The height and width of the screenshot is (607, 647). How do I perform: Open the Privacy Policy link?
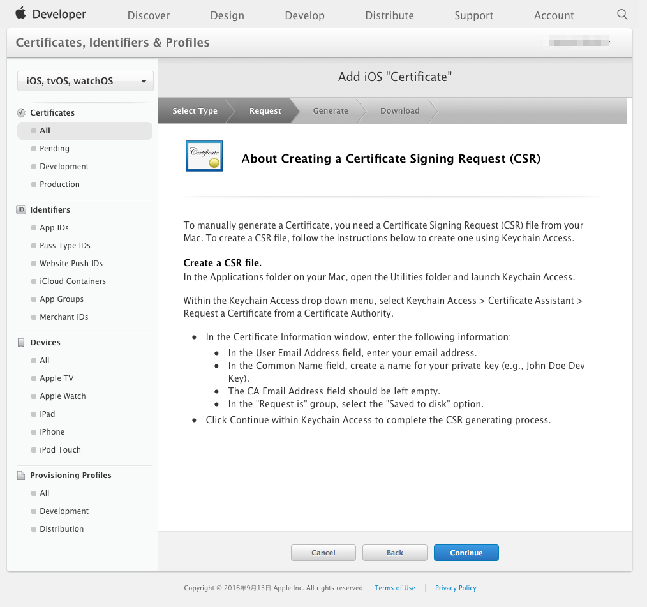click(x=456, y=588)
